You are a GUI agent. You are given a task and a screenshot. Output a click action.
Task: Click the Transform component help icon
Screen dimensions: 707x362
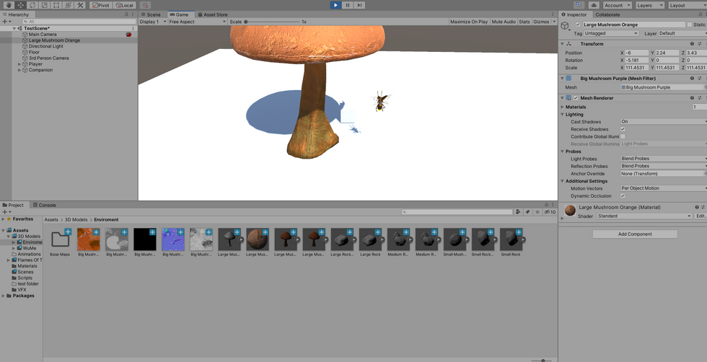[692, 44]
